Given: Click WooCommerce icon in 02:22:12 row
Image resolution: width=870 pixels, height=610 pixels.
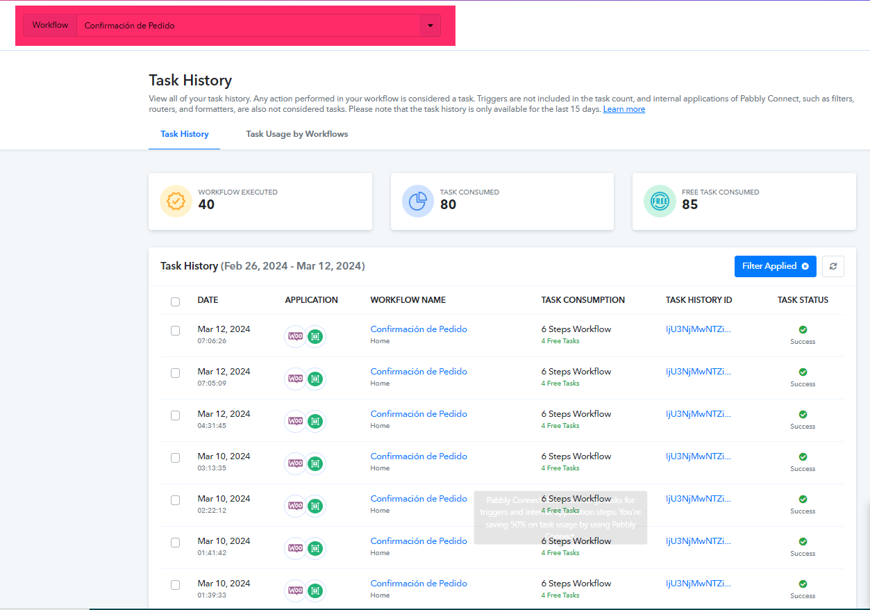Looking at the screenshot, I should click(295, 506).
